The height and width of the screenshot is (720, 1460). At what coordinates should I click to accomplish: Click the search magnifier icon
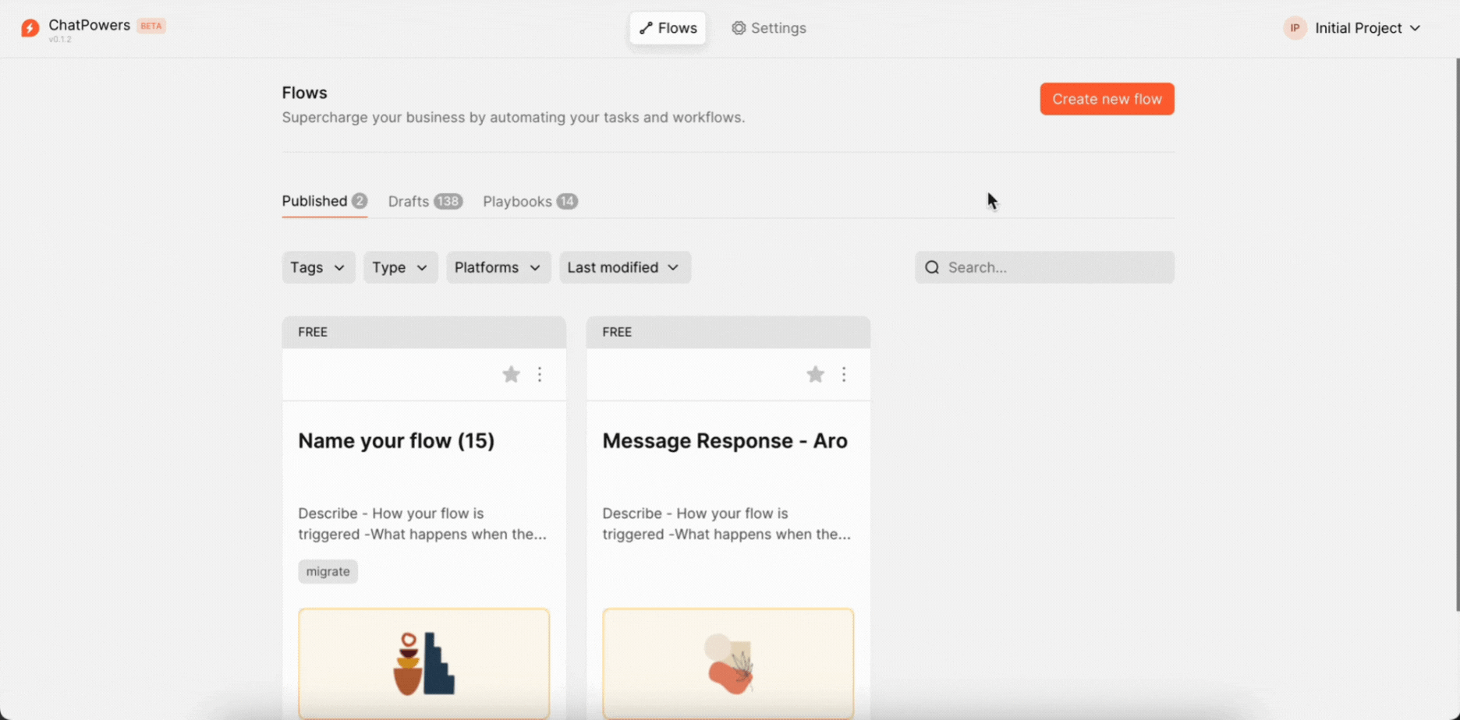pyautogui.click(x=932, y=267)
